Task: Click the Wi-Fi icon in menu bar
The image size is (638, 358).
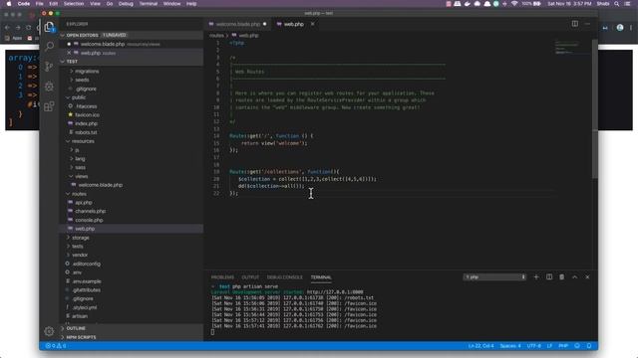Action: click(x=514, y=4)
